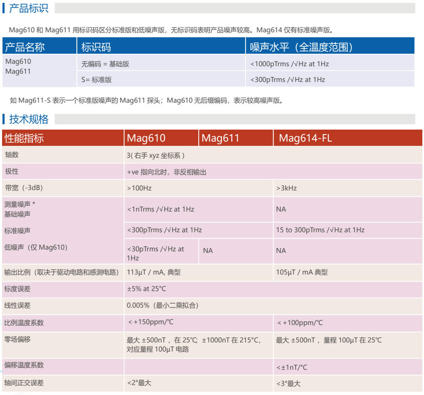
Task: Click the "轴数" row label
Action: point(12,154)
